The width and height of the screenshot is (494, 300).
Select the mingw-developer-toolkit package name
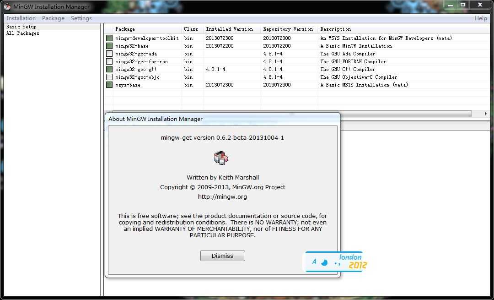click(x=147, y=38)
